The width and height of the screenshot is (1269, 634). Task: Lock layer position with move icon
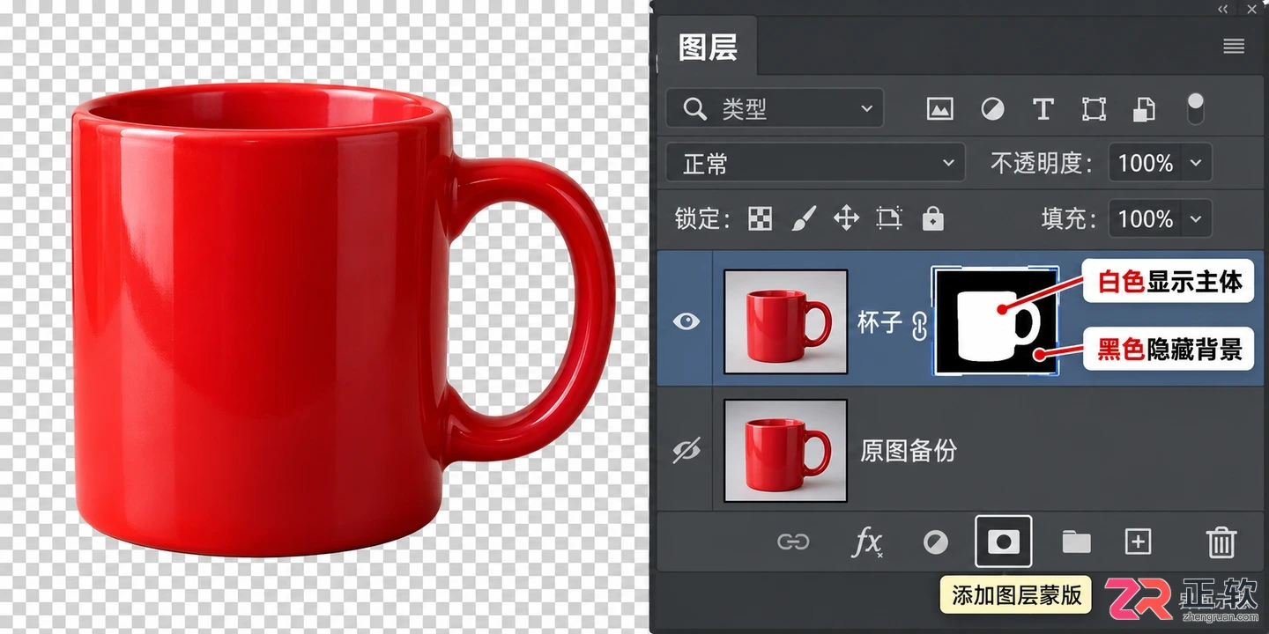click(846, 217)
